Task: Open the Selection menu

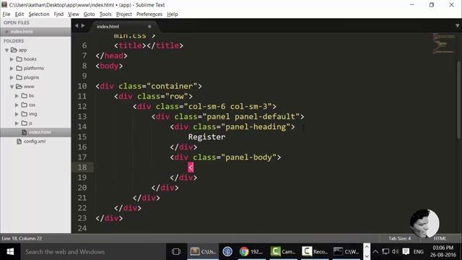Action: click(x=39, y=14)
